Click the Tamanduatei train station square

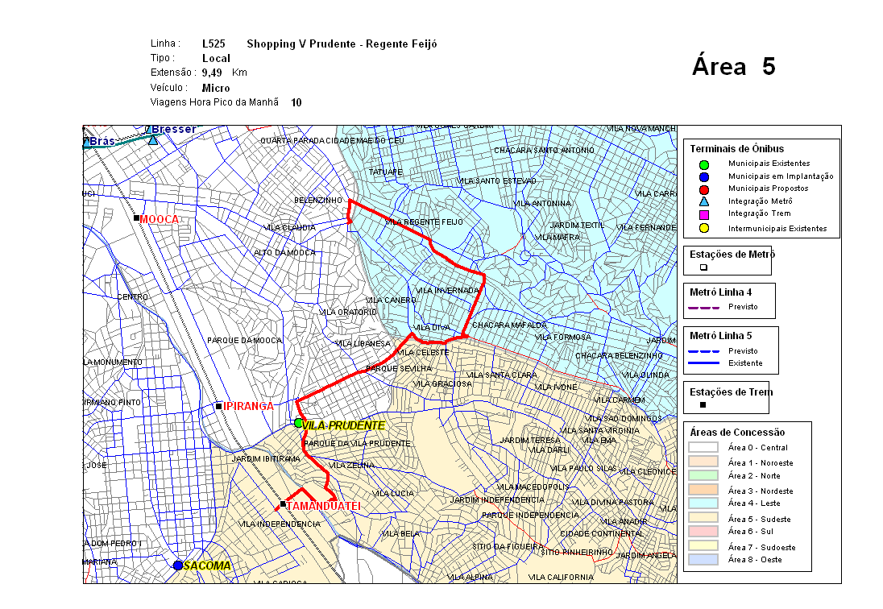click(283, 503)
